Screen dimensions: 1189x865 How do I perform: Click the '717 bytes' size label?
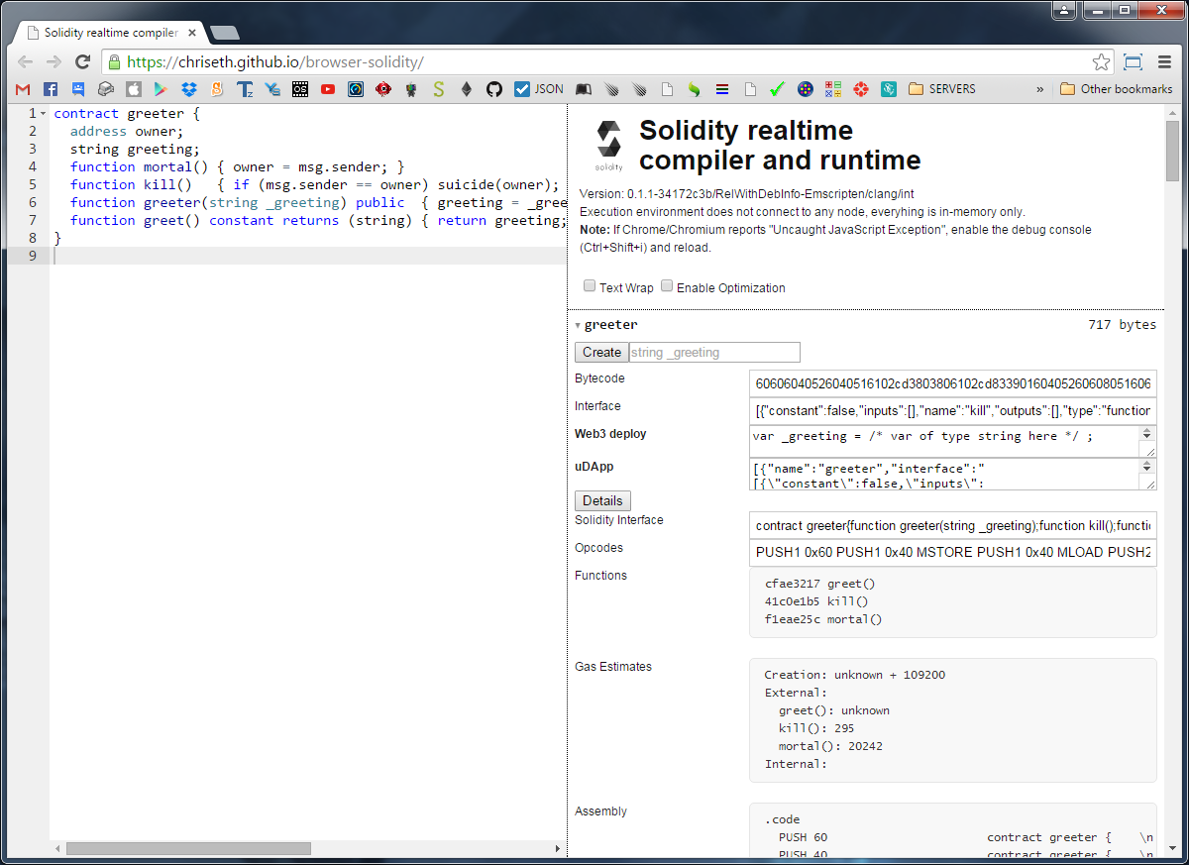[x=1122, y=325]
